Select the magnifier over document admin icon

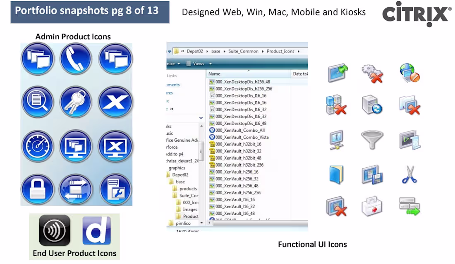(x=38, y=102)
